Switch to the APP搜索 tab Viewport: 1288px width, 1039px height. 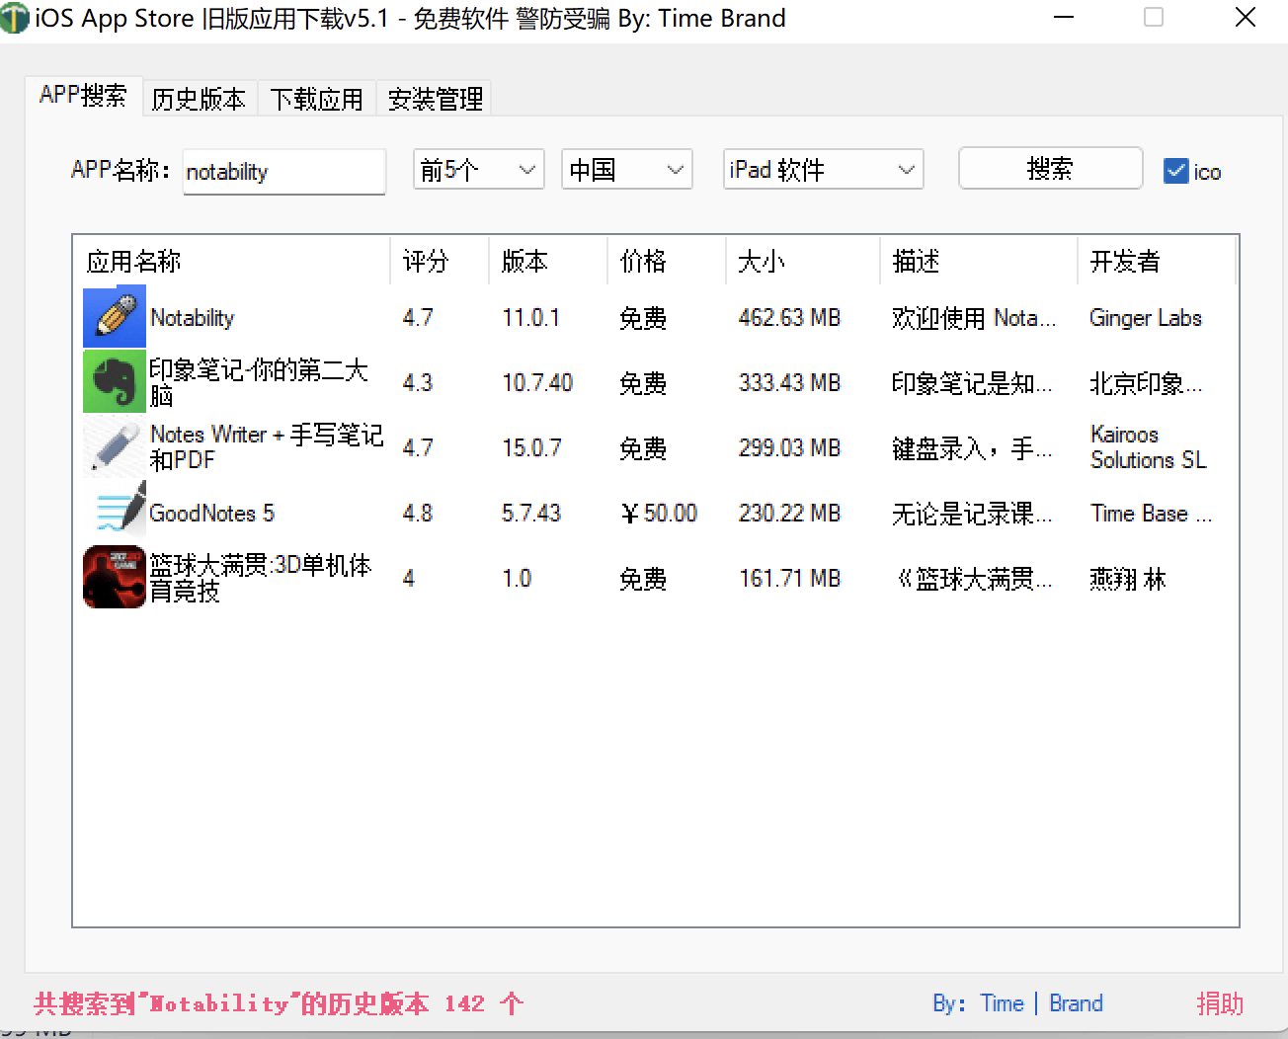[83, 96]
